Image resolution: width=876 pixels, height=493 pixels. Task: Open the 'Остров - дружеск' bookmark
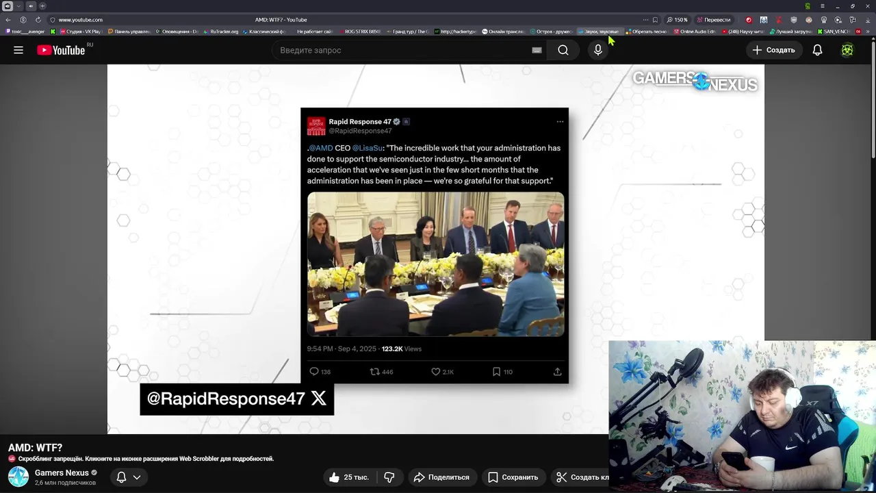(x=551, y=31)
